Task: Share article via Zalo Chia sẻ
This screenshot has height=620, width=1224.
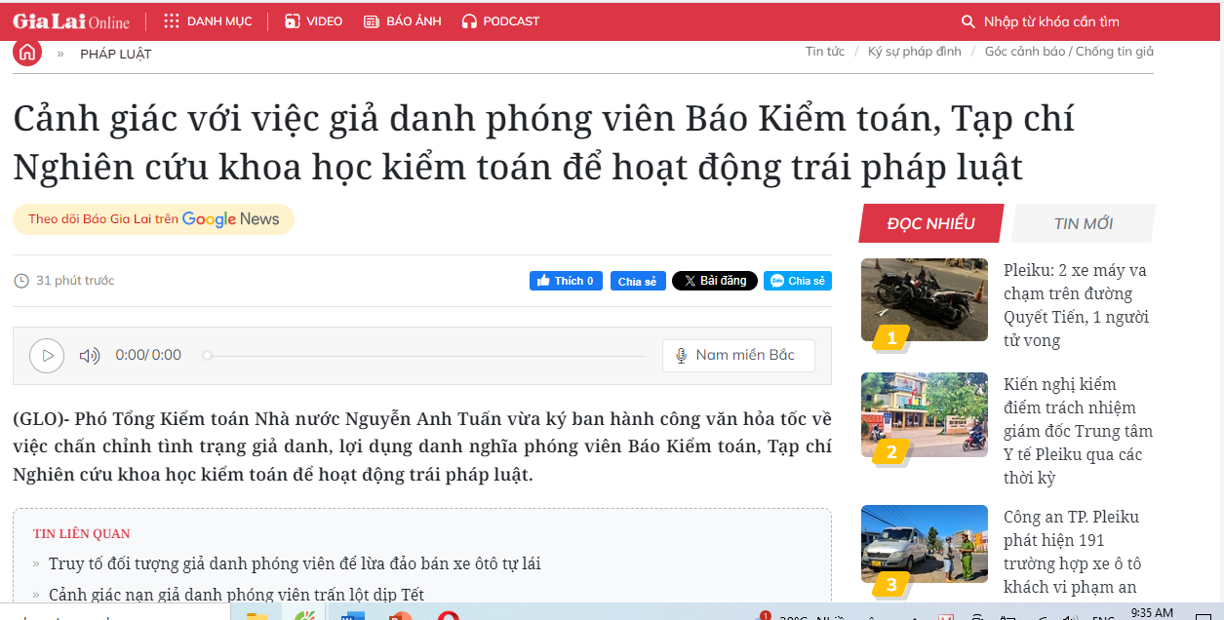Action: coord(797,281)
